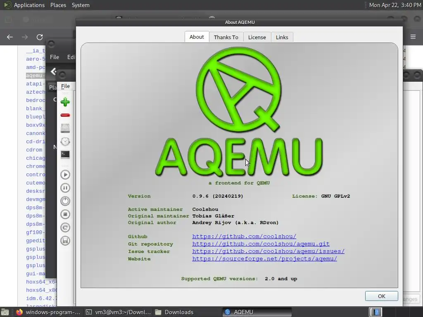423x317 pixels.
Task: Switch to the Thanks To tab
Action: pos(226,37)
